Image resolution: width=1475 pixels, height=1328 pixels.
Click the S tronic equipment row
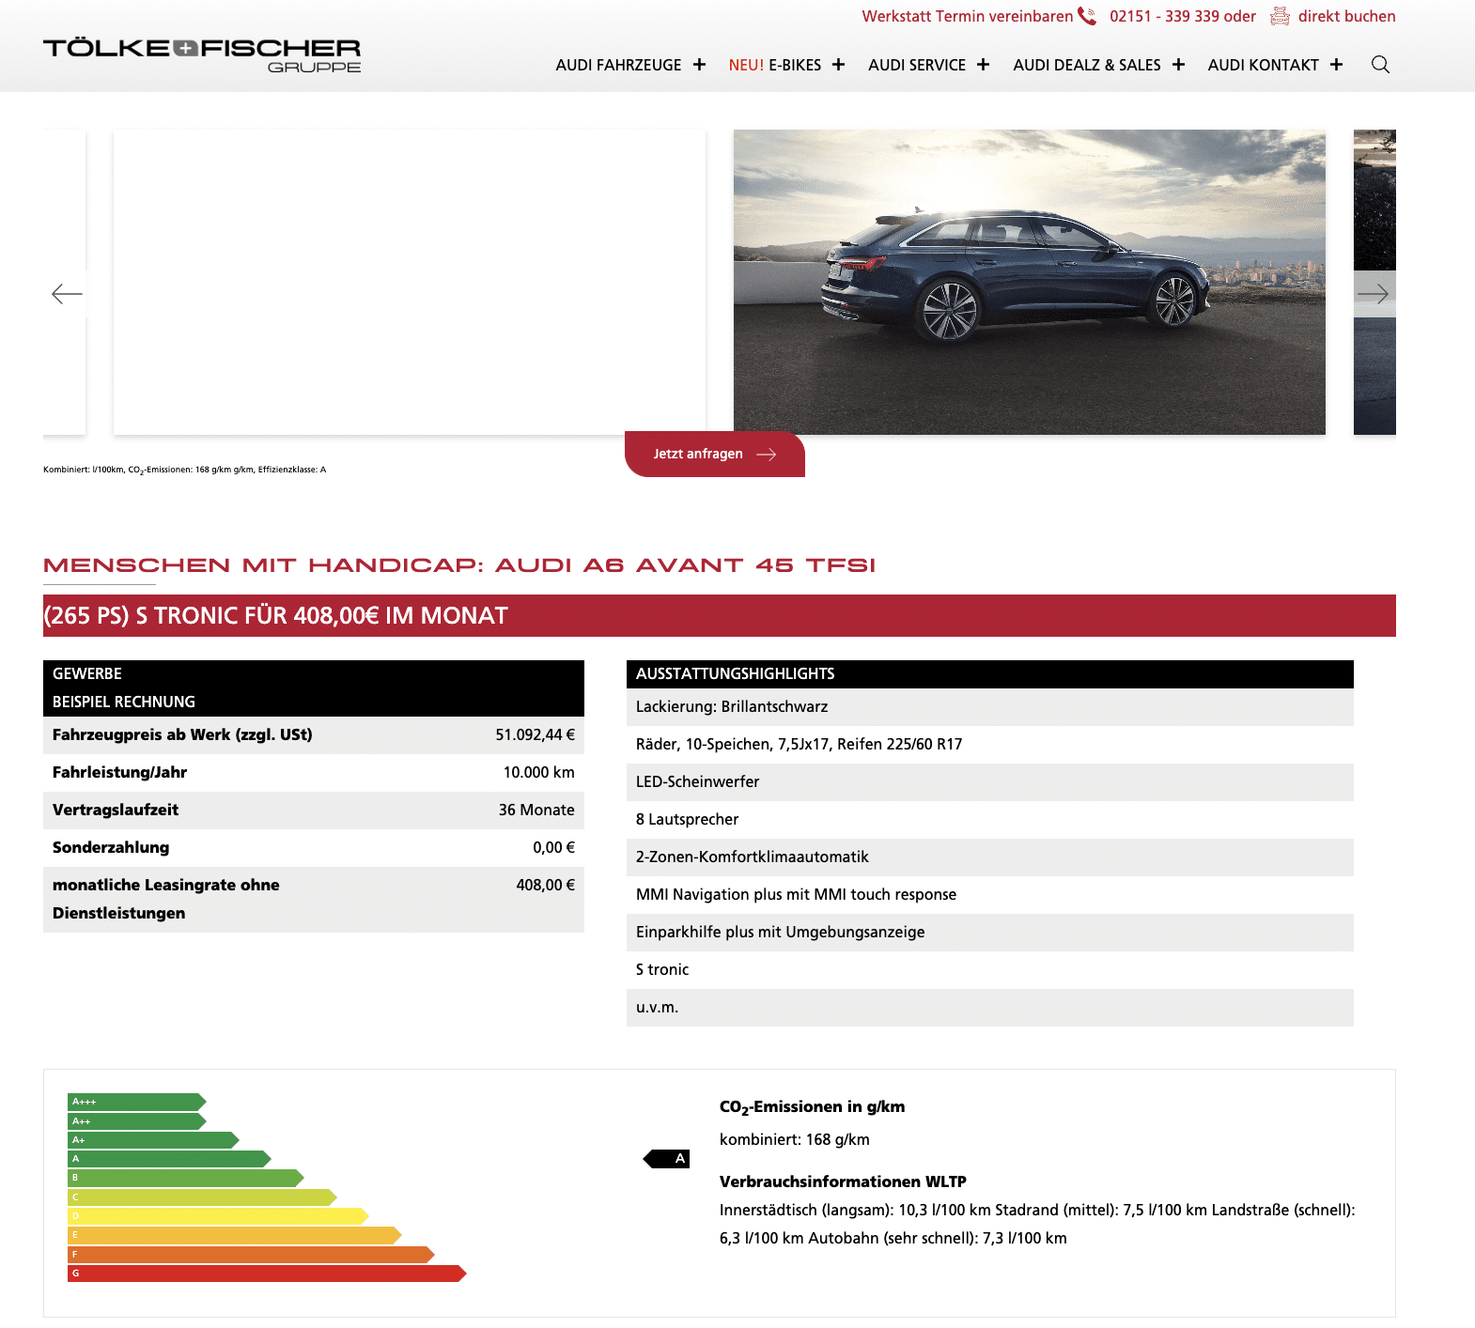point(990,970)
